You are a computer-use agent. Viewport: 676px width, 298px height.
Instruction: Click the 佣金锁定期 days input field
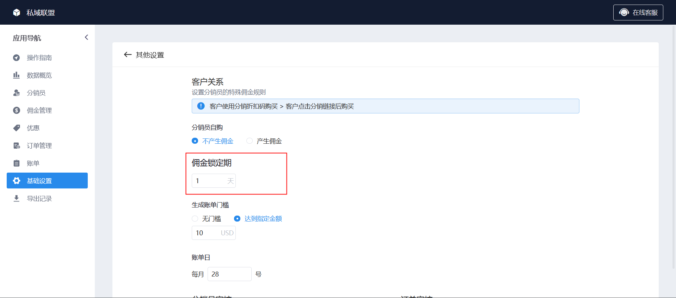pyautogui.click(x=214, y=181)
